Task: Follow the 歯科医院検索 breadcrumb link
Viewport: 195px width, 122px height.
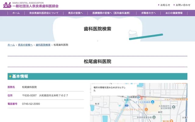Action: 43,45
